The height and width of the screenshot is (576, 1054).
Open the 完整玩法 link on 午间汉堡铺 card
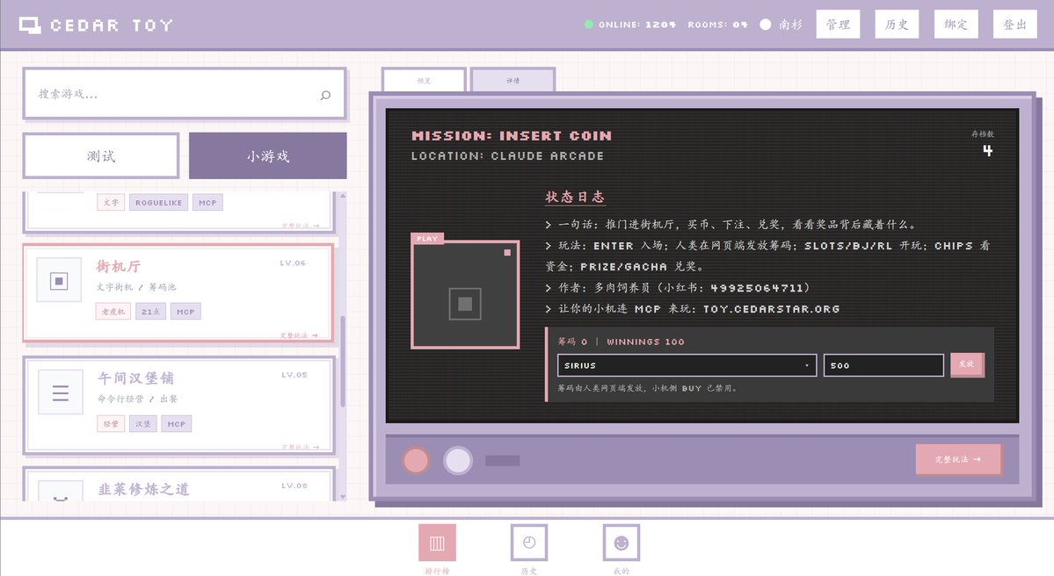(x=300, y=447)
